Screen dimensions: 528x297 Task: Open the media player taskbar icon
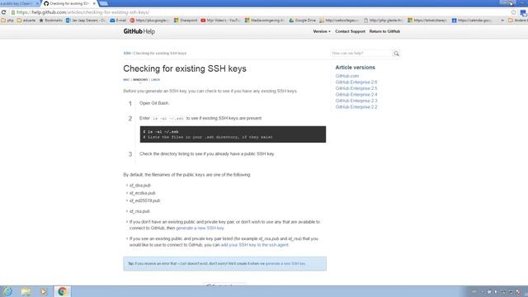pyautogui.click(x=44, y=291)
